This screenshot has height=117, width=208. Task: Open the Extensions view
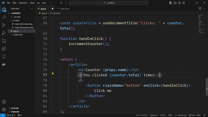(4, 49)
